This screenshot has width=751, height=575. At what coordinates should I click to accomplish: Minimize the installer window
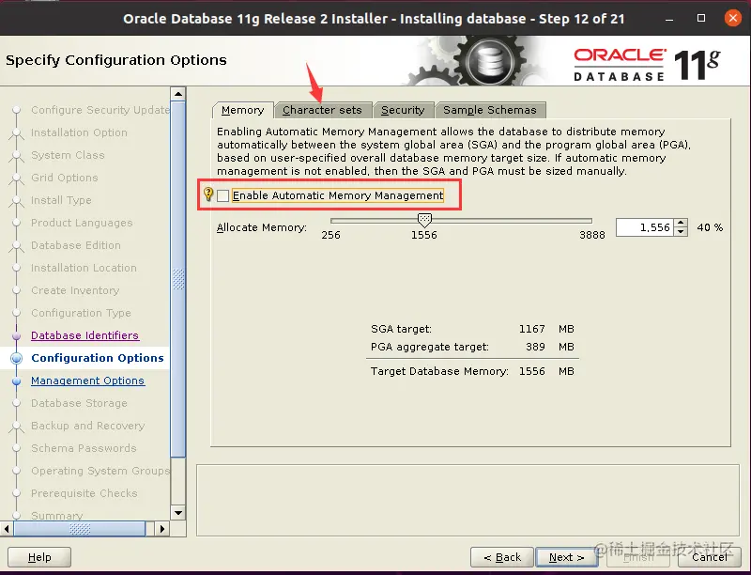coord(669,19)
